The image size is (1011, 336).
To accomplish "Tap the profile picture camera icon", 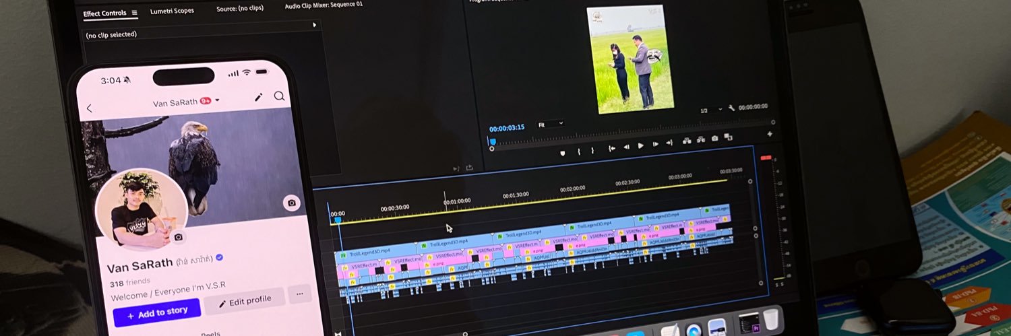I will coord(179,237).
